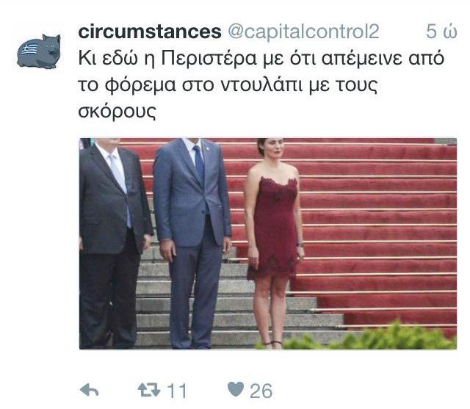Tap the man in dark suit at photo edge
470x409 pixels.
coord(115,243)
